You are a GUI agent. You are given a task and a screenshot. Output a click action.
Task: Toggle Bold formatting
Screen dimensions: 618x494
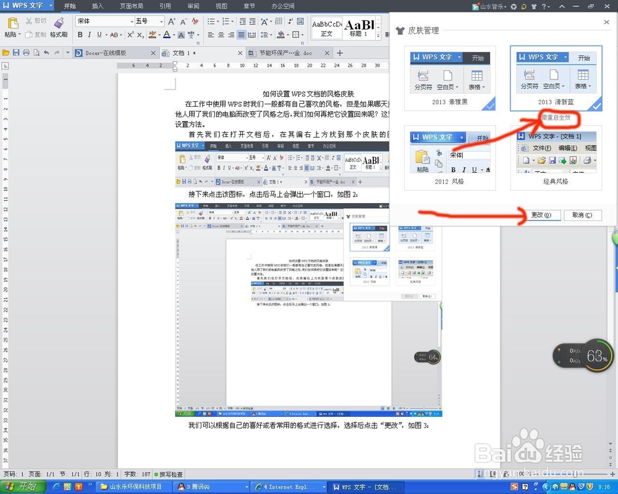[x=80, y=35]
